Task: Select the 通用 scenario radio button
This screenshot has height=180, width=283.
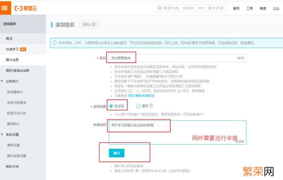Action: (x=138, y=106)
